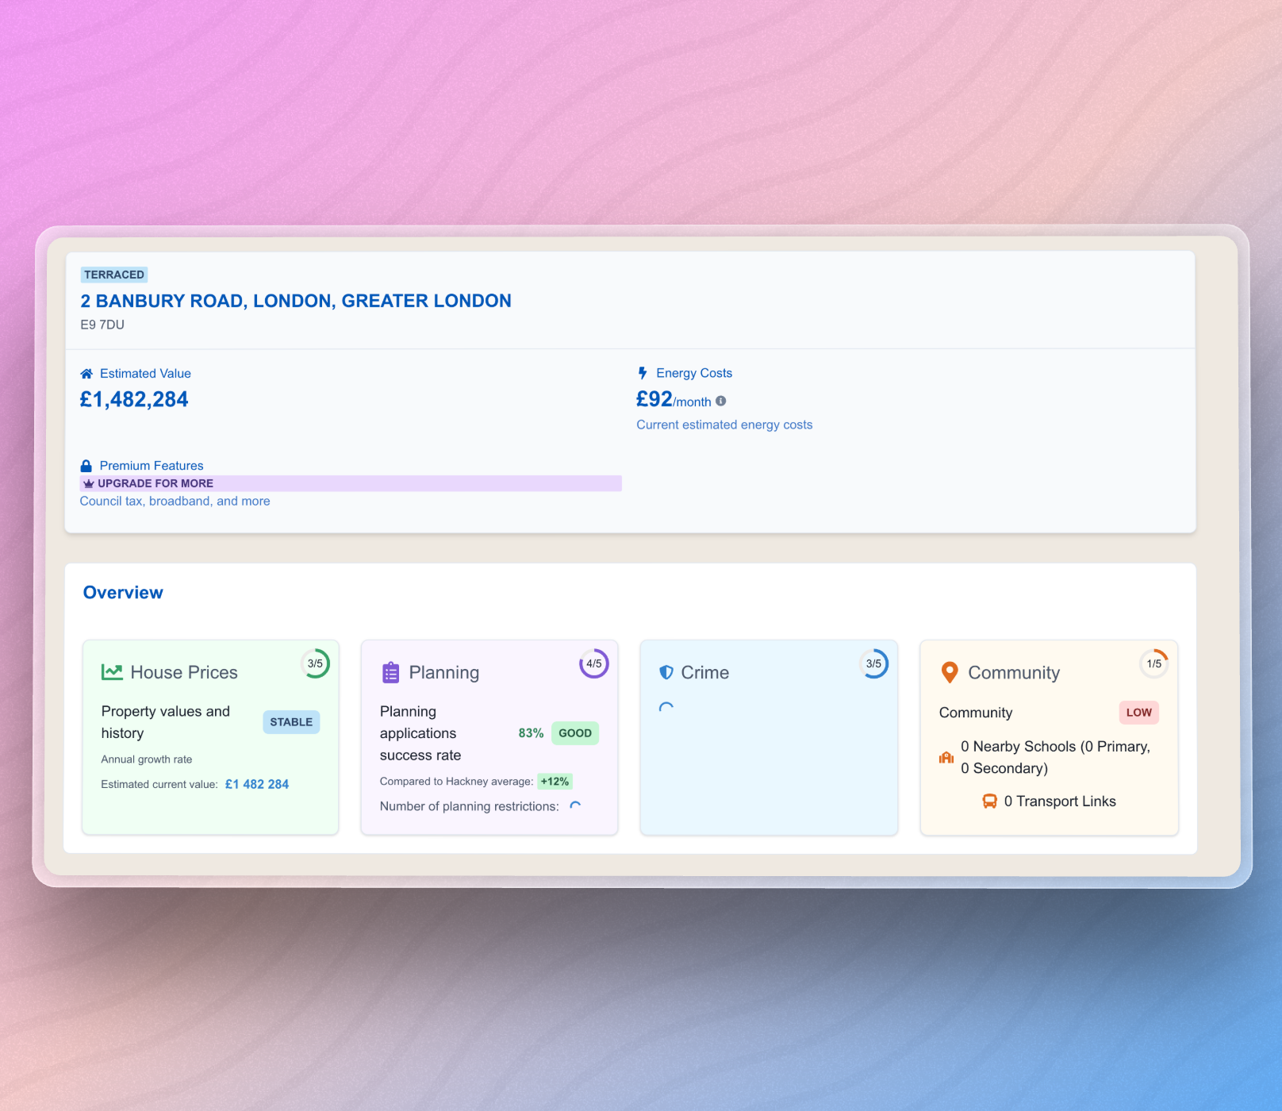Click the UPGRADE FOR MORE banner

tap(351, 483)
